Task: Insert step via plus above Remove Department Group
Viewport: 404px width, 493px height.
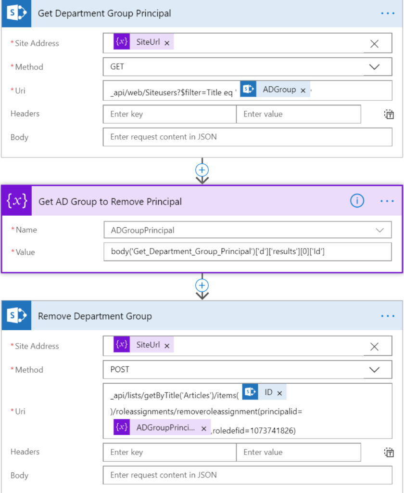Action: coord(202,285)
